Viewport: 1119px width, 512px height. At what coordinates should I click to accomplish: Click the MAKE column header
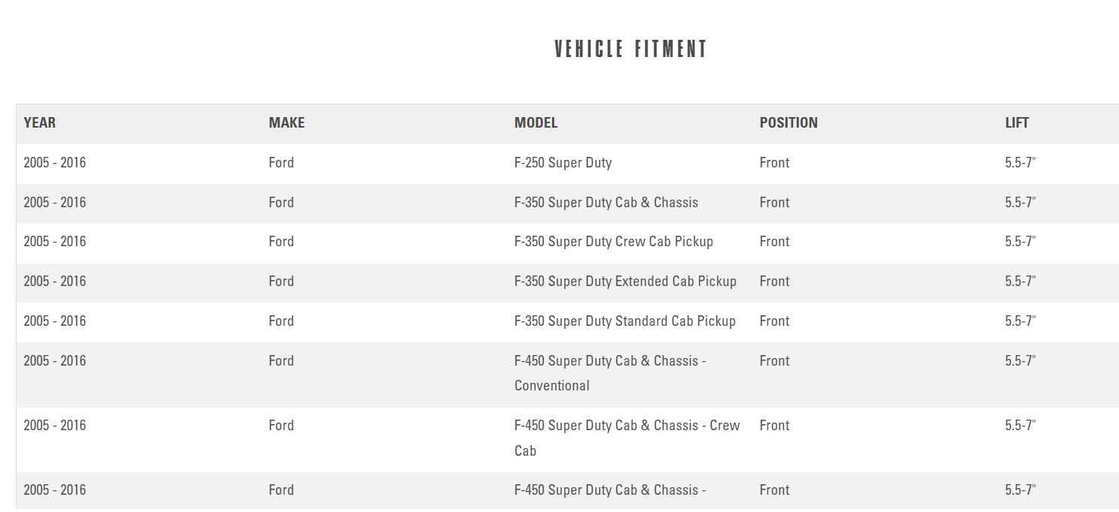(x=287, y=123)
